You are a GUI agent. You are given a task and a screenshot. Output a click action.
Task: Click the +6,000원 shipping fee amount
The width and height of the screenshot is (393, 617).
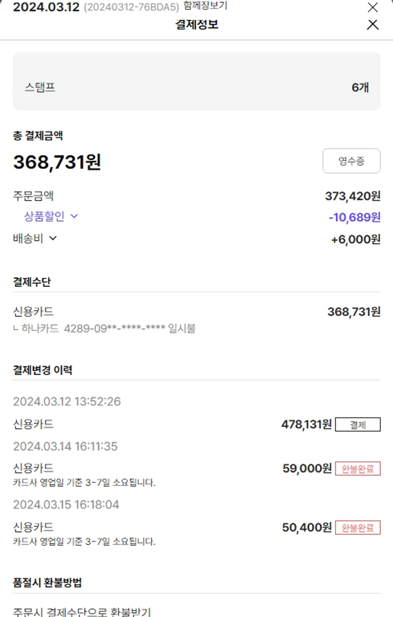(356, 239)
